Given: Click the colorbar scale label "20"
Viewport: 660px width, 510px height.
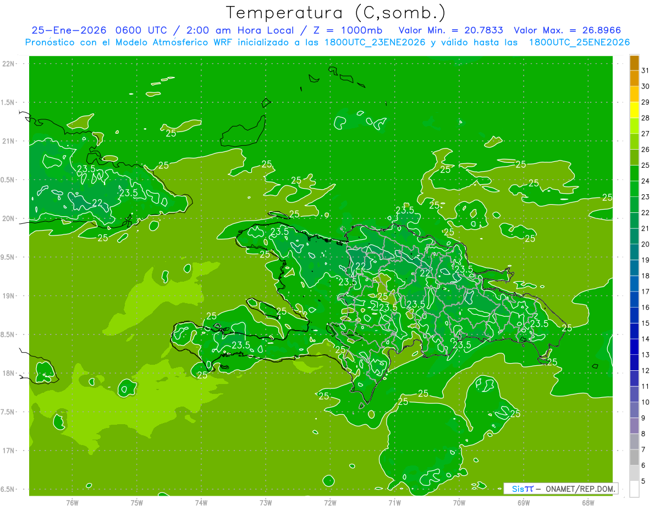Looking at the screenshot, I should click(x=645, y=244).
